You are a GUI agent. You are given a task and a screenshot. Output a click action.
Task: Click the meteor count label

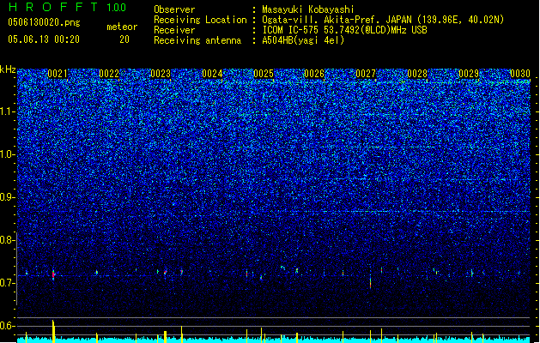[122, 27]
